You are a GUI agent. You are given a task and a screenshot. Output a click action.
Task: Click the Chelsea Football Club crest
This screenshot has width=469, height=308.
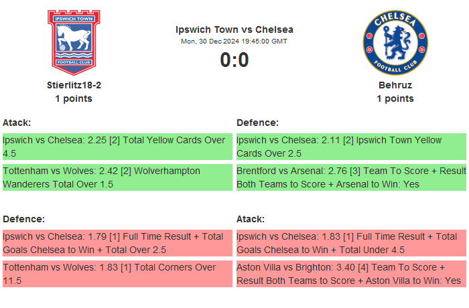tap(395, 42)
